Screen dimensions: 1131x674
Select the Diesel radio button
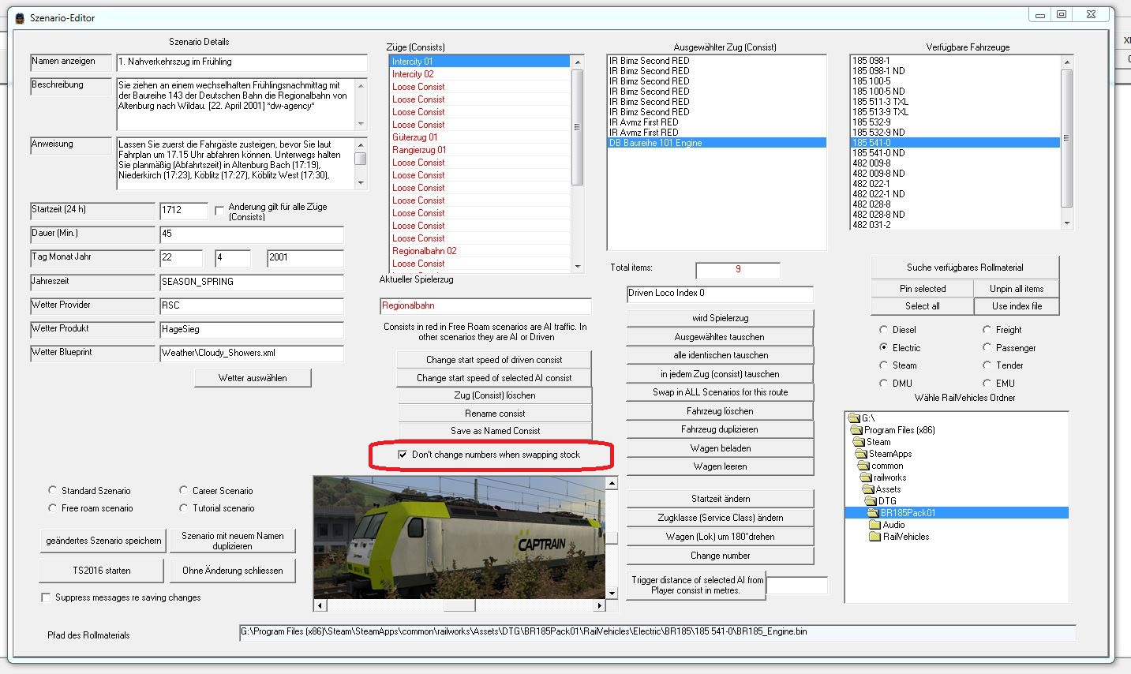[883, 330]
